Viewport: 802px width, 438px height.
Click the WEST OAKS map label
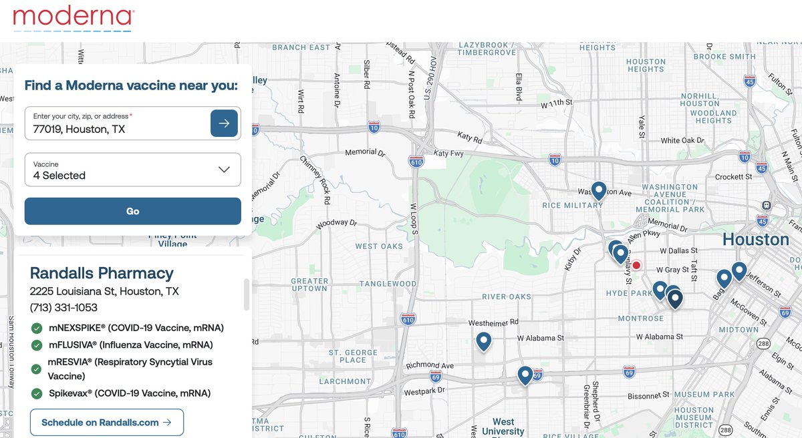tap(379, 246)
